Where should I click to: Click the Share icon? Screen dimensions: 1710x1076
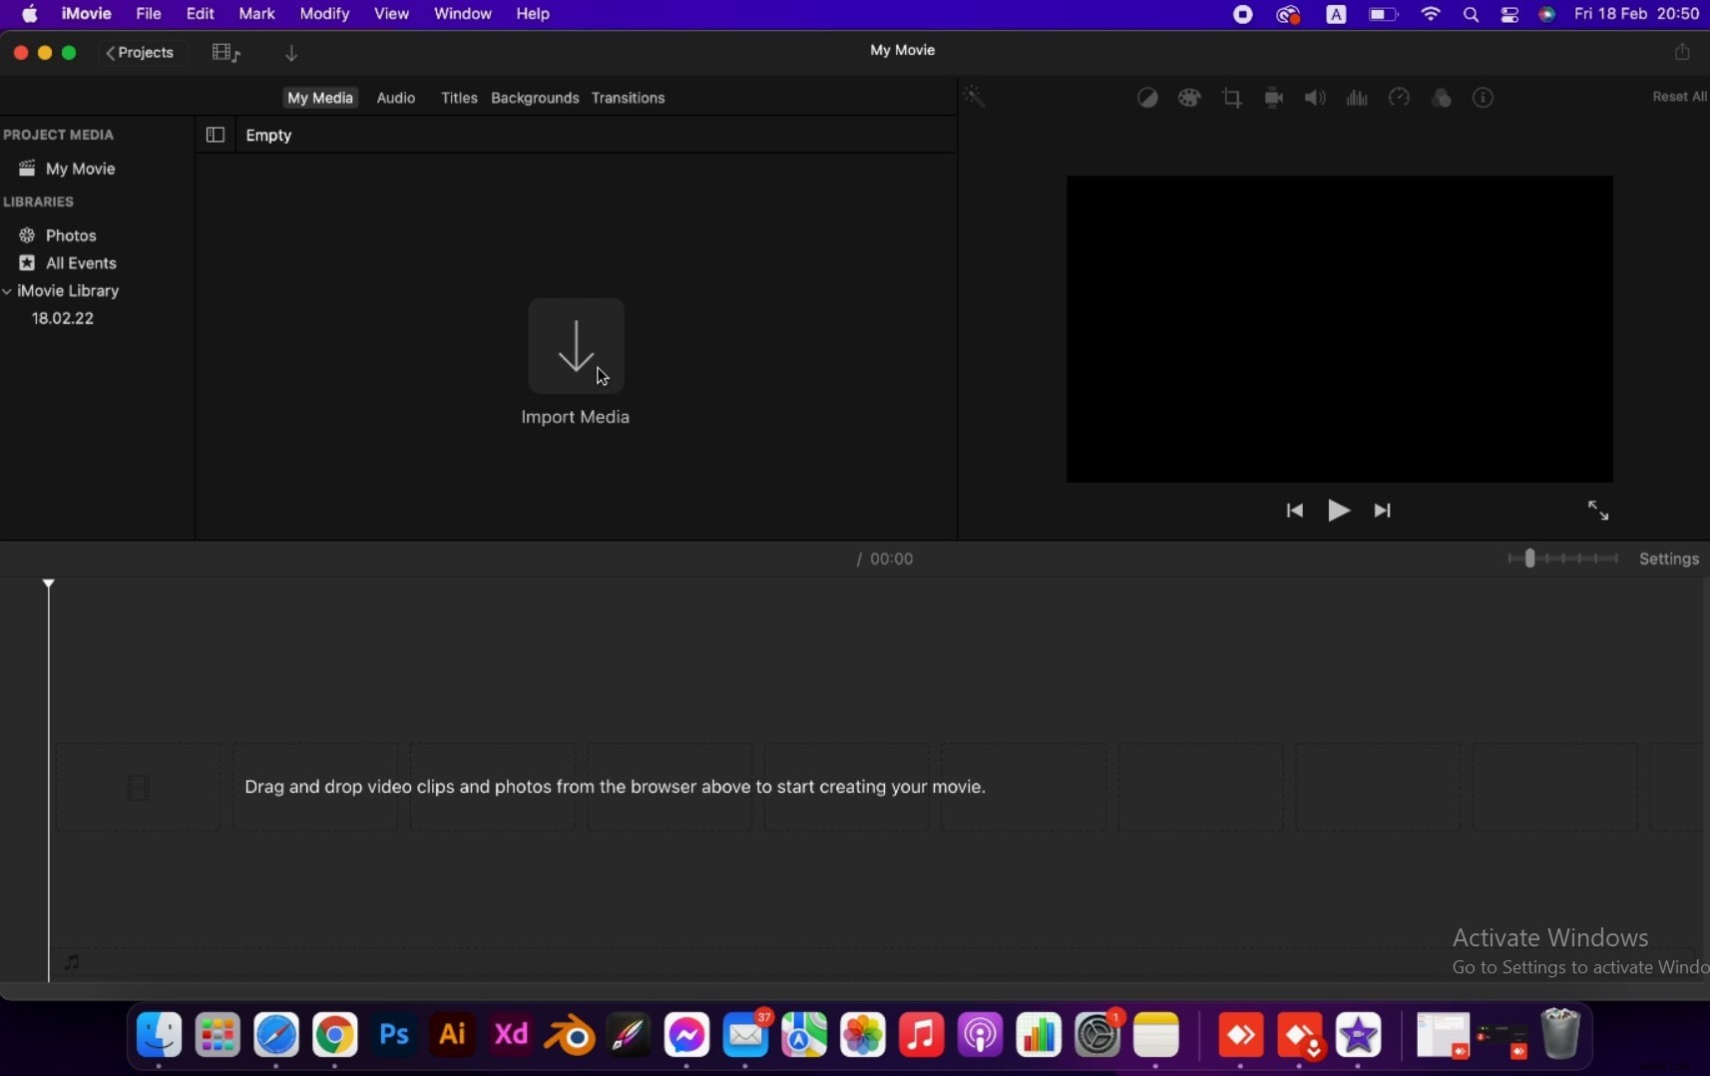coord(1684,51)
